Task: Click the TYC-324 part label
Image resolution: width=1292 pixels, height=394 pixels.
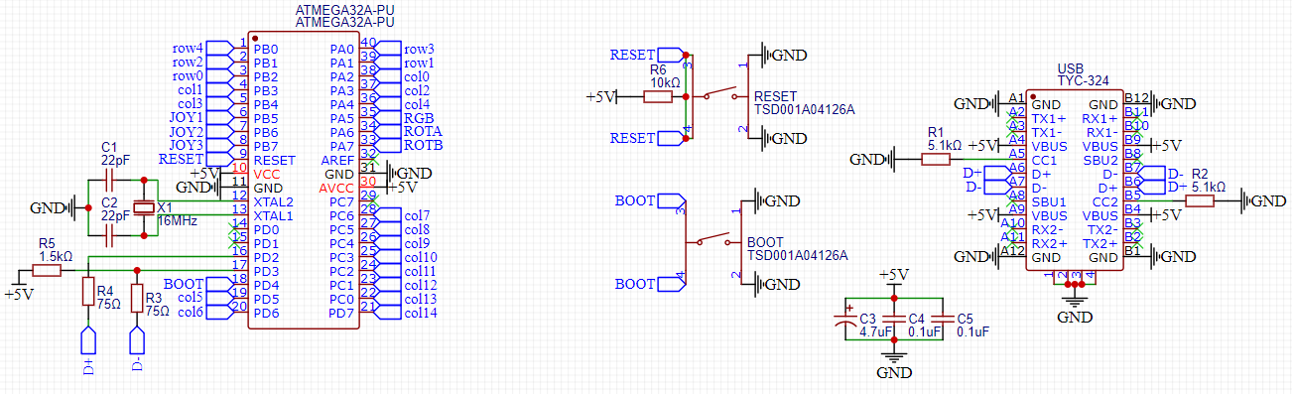Action: (1083, 80)
